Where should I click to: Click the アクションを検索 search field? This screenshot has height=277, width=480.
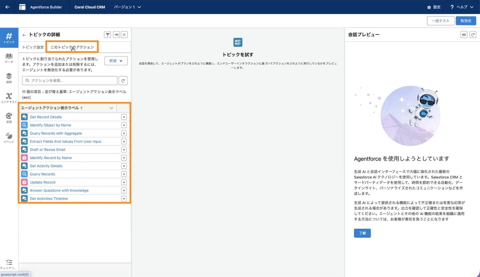[70, 81]
